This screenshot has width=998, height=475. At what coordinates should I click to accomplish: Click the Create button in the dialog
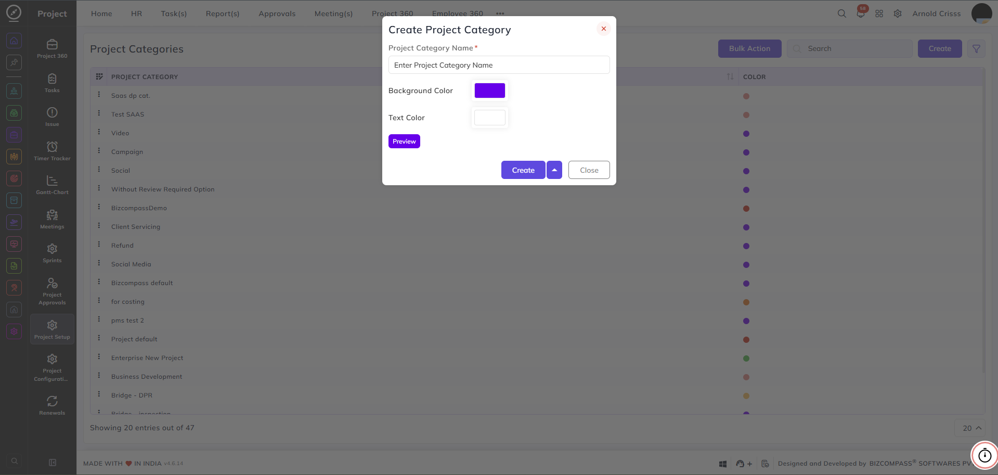click(523, 170)
